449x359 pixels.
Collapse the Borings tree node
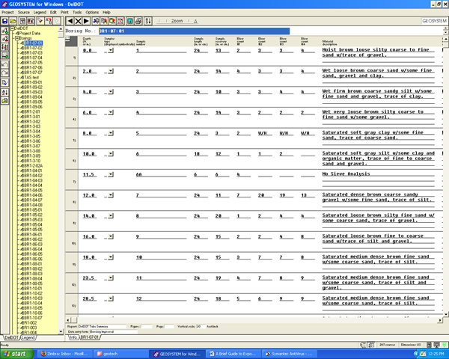click(x=17, y=38)
